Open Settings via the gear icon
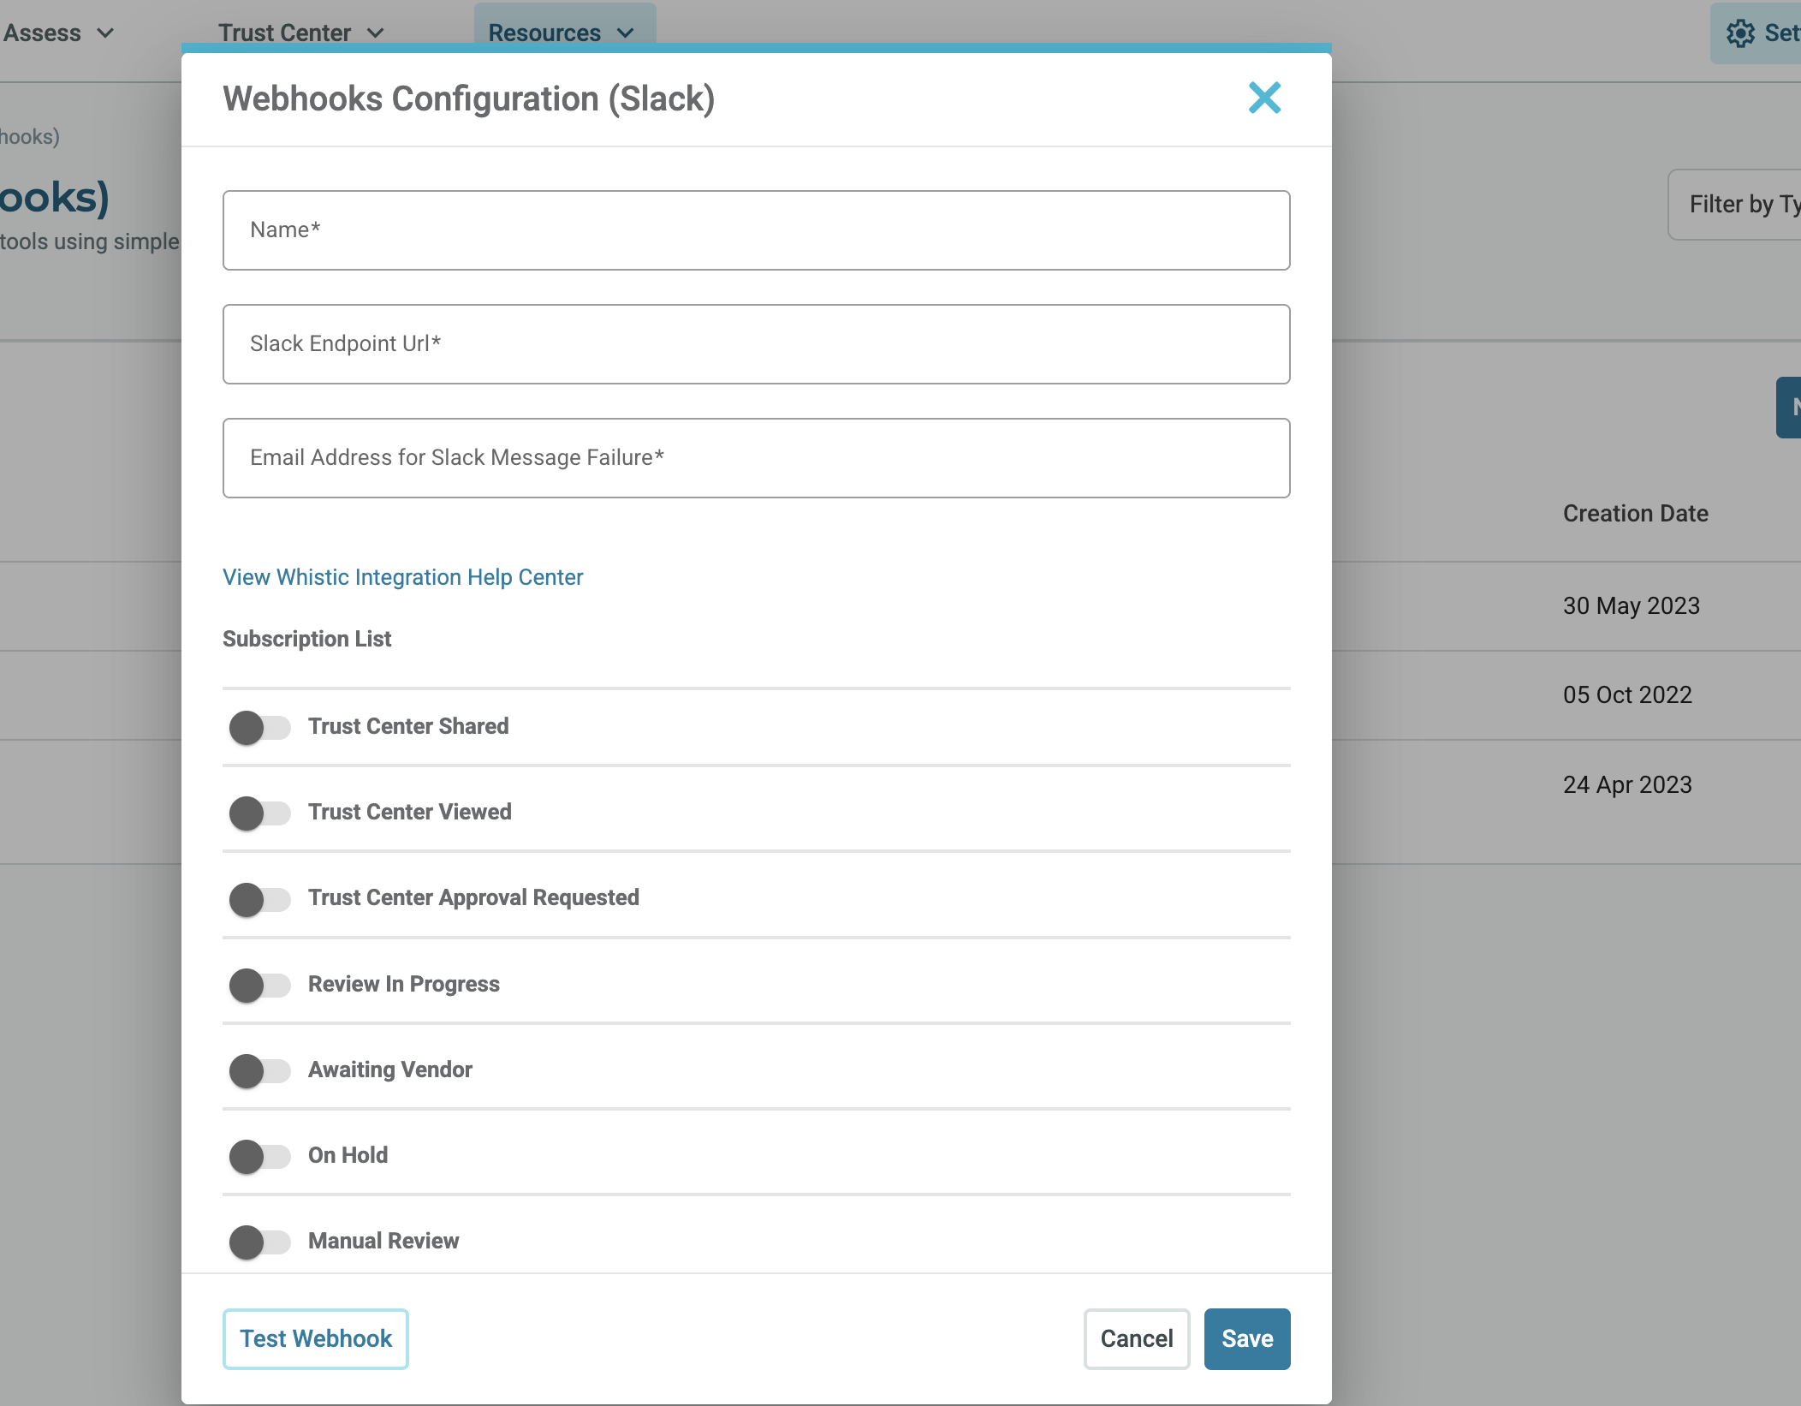The image size is (1801, 1406). click(x=1740, y=33)
